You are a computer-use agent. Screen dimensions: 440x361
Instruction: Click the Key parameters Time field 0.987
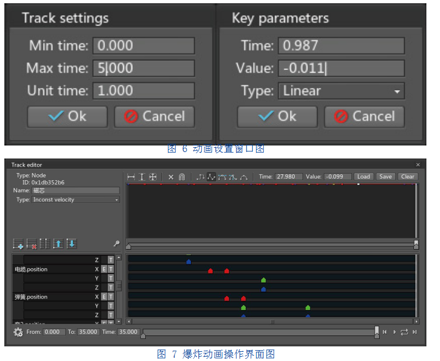(x=341, y=46)
